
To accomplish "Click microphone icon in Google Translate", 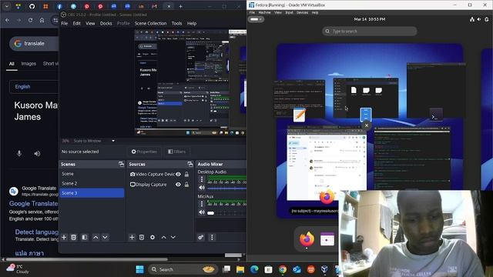I will pos(19,154).
